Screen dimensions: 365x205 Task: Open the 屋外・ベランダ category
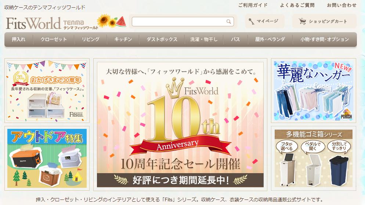coord(270,39)
